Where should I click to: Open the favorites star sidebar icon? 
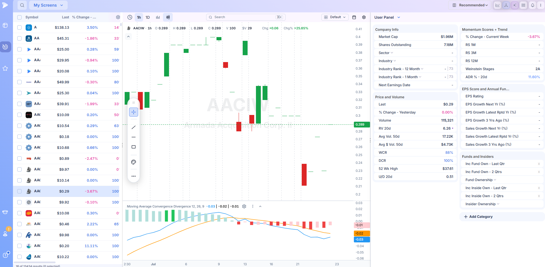point(5,68)
